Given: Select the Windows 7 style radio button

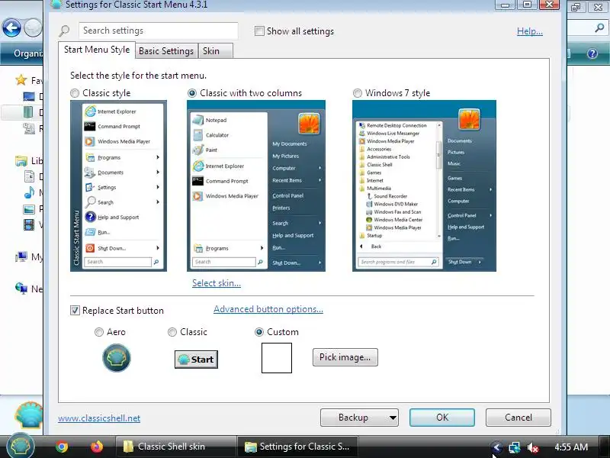Looking at the screenshot, I should [x=357, y=93].
